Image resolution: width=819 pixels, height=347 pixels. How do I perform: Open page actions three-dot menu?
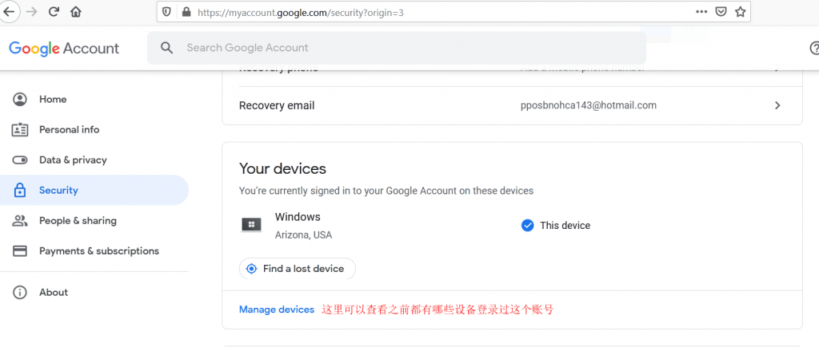(701, 12)
